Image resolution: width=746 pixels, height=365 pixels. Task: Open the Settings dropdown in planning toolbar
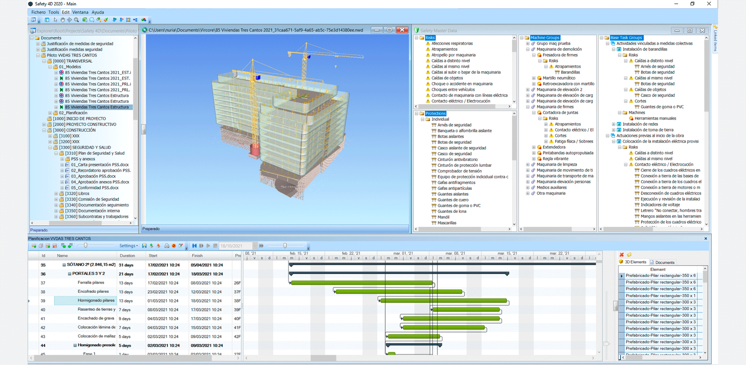point(129,246)
